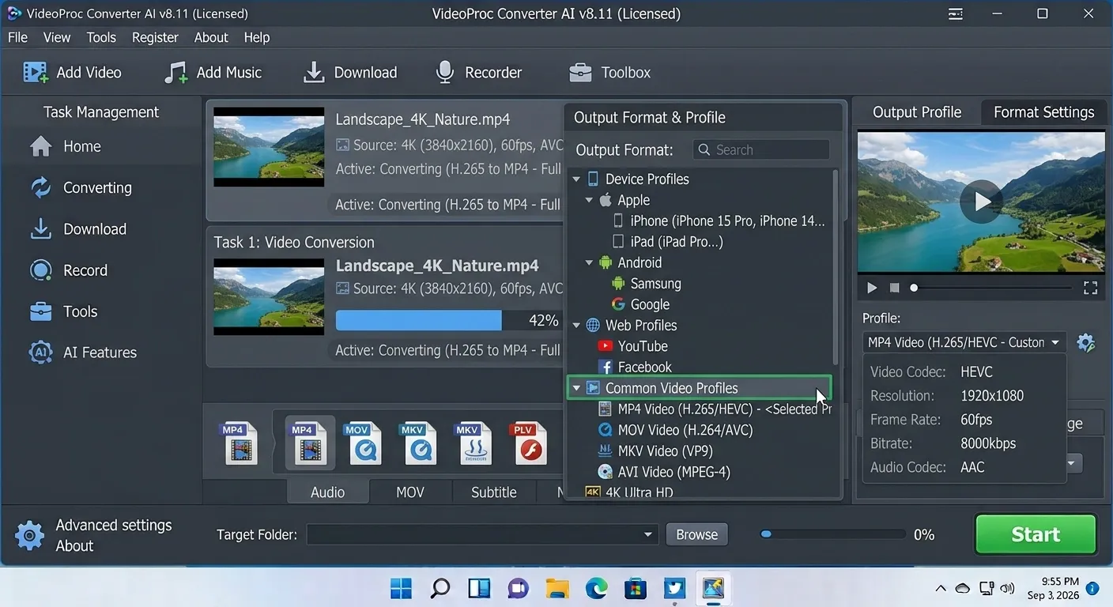1113x607 pixels.
Task: Click the overall 0% progress bar
Action: click(832, 534)
